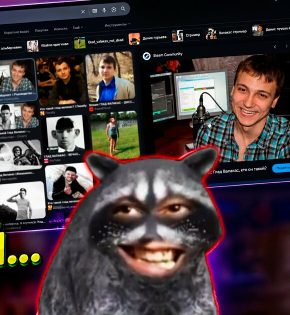This screenshot has height=315, width=290.
Task: Open the black-and-white saluting man thumbnail
Action: click(x=22, y=201)
